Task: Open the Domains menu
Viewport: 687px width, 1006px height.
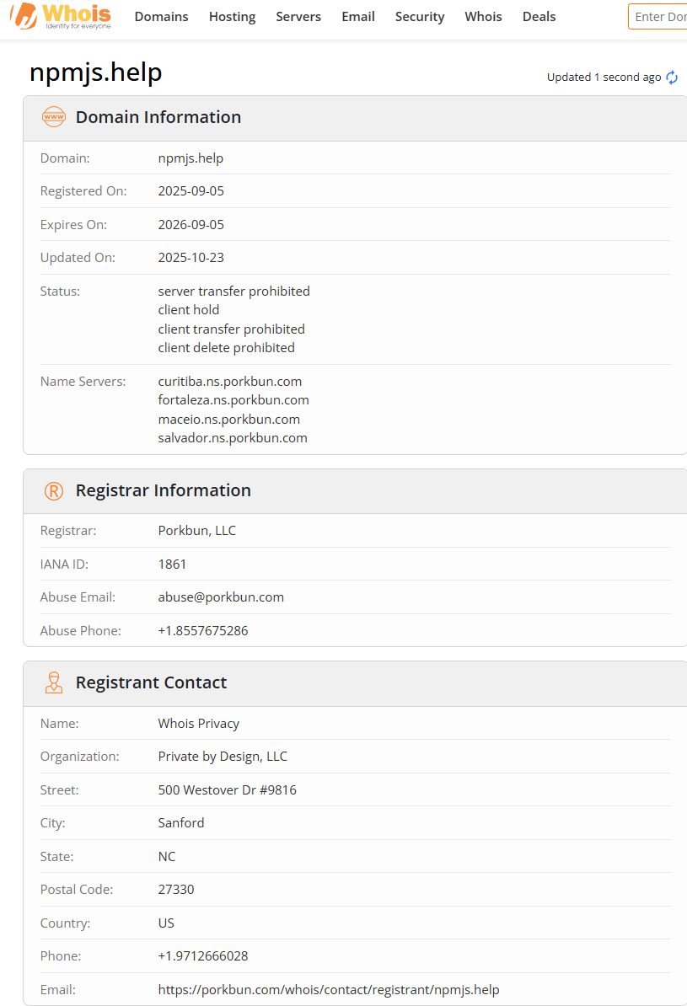Action: (161, 17)
